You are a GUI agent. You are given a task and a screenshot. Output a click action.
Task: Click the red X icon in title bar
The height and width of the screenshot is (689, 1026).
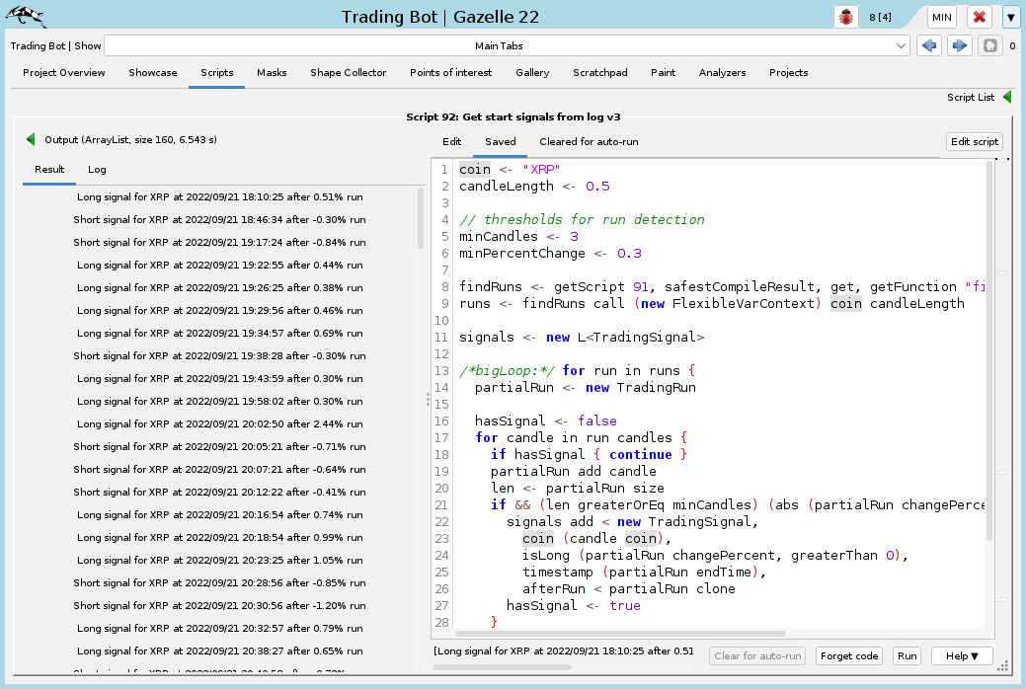[x=979, y=17]
